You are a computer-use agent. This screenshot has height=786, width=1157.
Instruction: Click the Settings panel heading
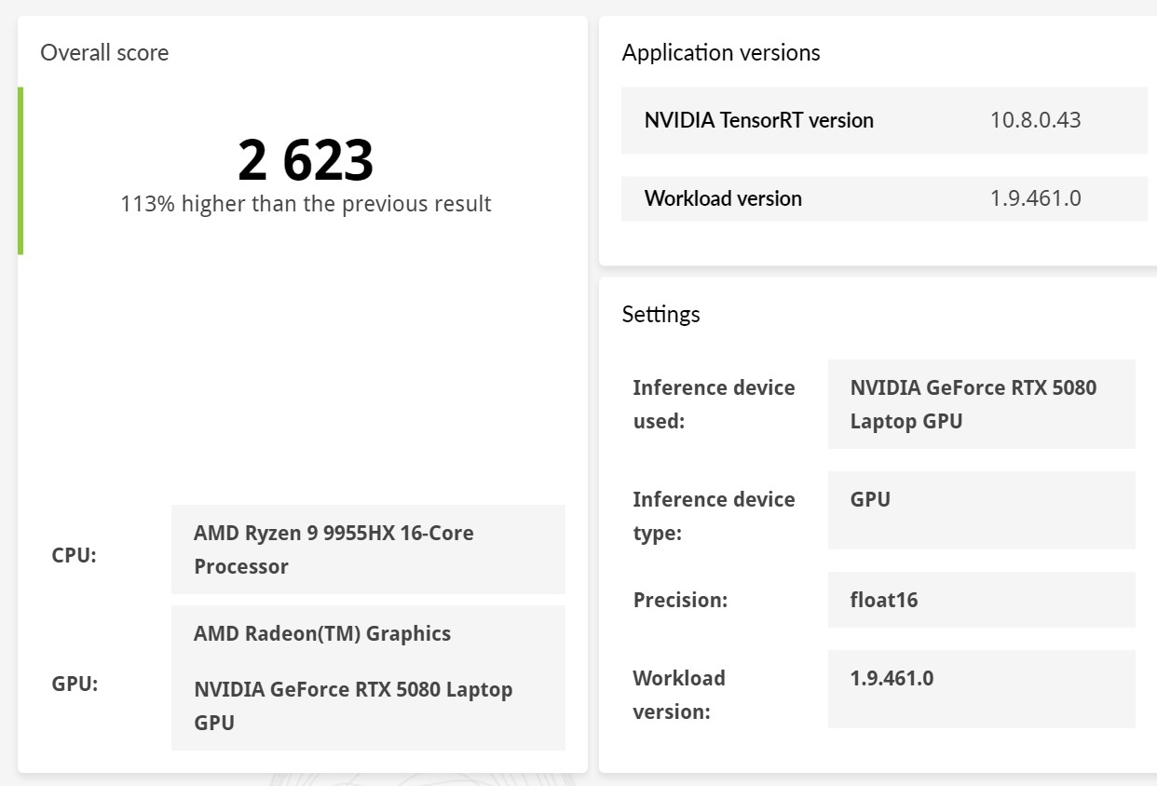(661, 315)
